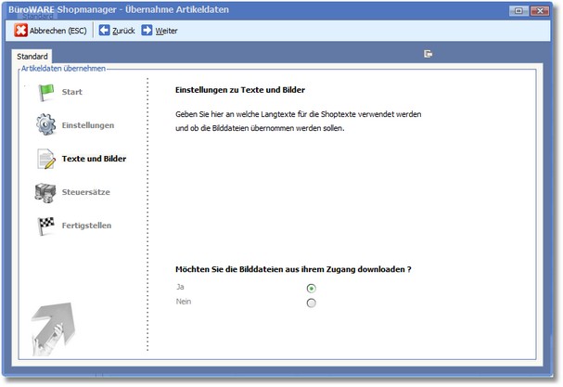
Task: Open the Steuersätze step icon
Action: [x=46, y=192]
